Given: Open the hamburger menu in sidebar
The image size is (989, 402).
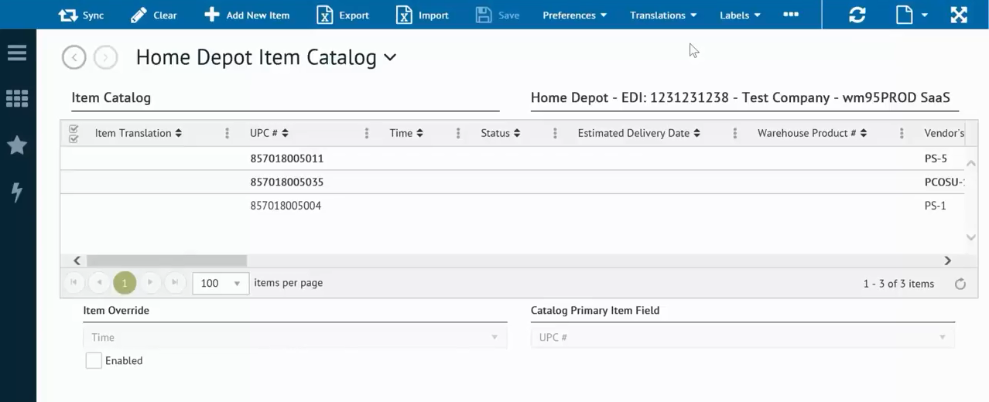Looking at the screenshot, I should [x=17, y=53].
